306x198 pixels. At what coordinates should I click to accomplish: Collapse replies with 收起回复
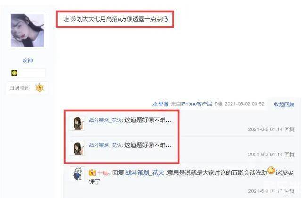coord(284,104)
